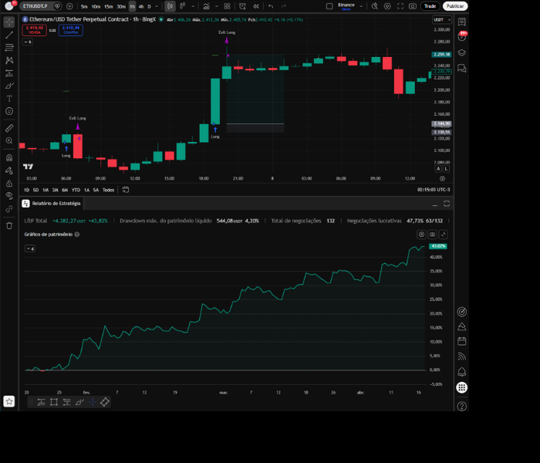
Task: Hide all drawings with the eye icon
Action: pyautogui.click(x=9, y=196)
